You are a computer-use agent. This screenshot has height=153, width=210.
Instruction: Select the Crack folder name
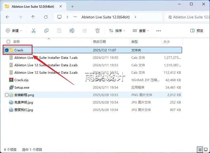pyautogui.click(x=19, y=50)
